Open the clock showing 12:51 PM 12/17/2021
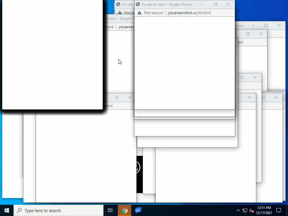Image resolution: width=288 pixels, height=216 pixels. [264, 210]
